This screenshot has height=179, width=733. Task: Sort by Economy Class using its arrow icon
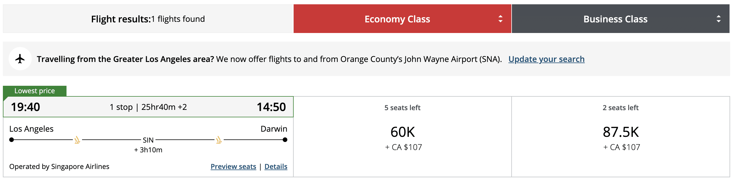point(500,19)
